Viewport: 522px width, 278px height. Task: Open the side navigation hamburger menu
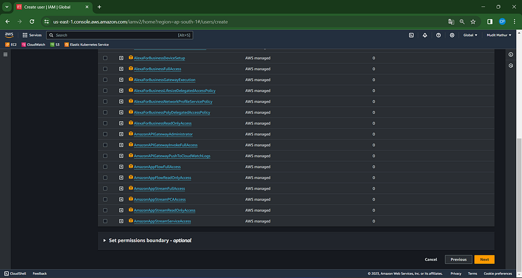tap(5, 54)
